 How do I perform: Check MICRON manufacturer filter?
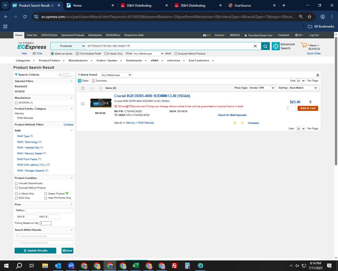[16, 103]
